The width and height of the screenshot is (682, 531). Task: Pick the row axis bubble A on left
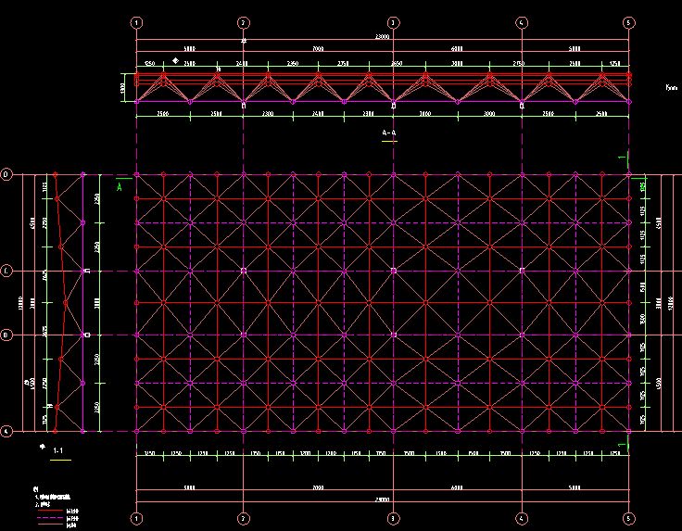6,431
